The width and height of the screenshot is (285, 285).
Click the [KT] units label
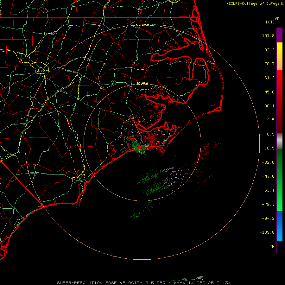[270, 22]
